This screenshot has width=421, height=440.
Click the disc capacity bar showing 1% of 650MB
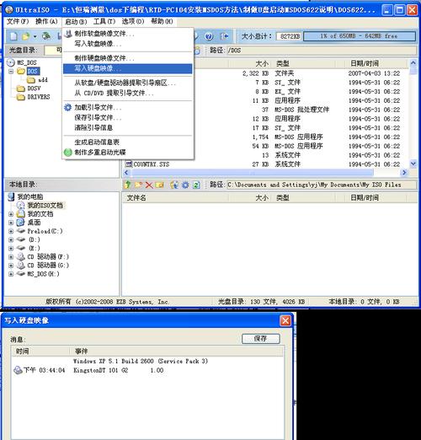pos(360,36)
